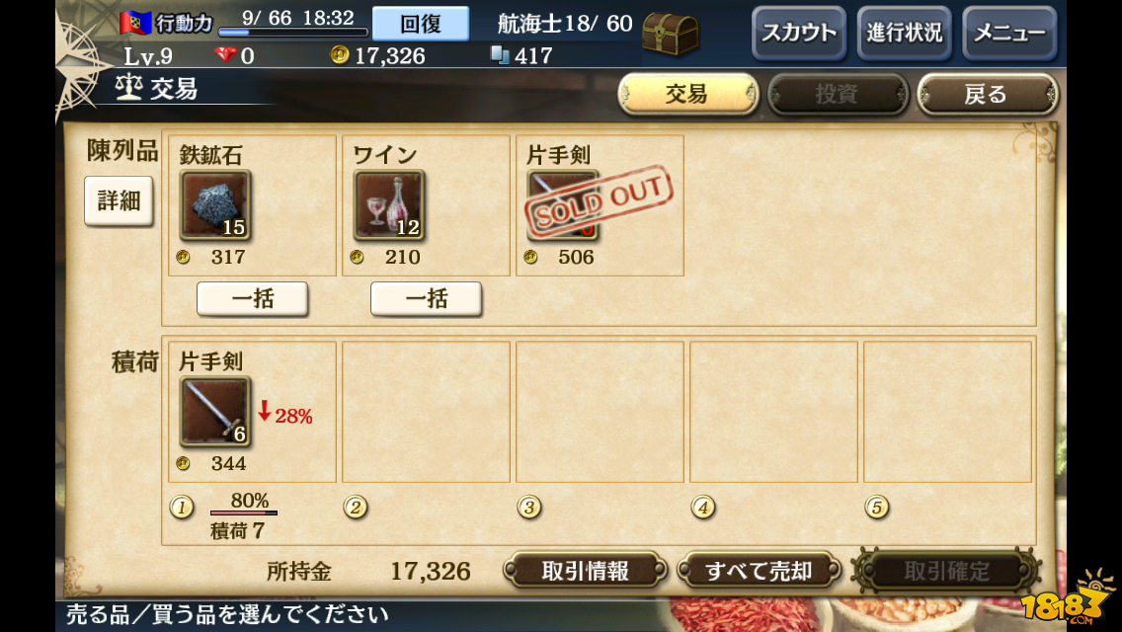This screenshot has height=632, width=1122.
Task: Tap the red gem currency icon
Action: pos(225,54)
